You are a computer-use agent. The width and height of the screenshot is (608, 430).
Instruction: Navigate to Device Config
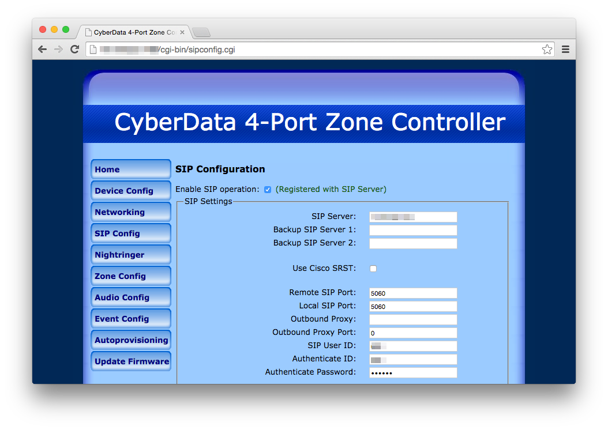click(x=130, y=190)
